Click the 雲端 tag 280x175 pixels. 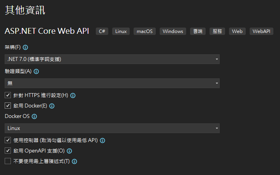[198, 31]
